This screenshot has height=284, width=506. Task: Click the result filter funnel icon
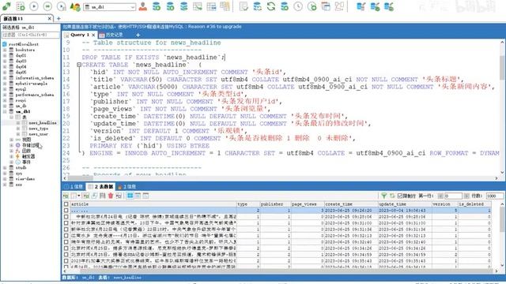pyautogui.click(x=383, y=196)
